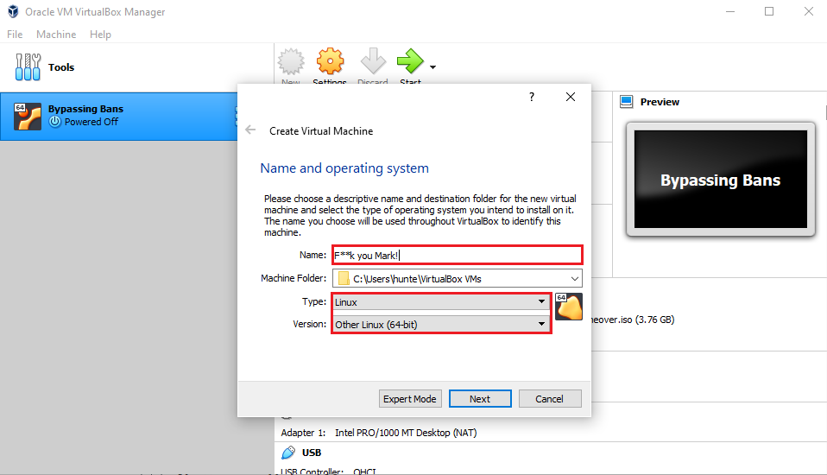Image resolution: width=827 pixels, height=475 pixels.
Task: Click the Discard toolbar arrow icon
Action: click(x=373, y=61)
